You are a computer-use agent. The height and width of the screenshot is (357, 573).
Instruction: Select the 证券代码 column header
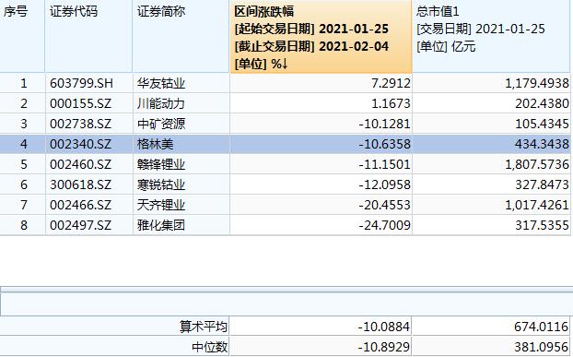tap(88, 37)
